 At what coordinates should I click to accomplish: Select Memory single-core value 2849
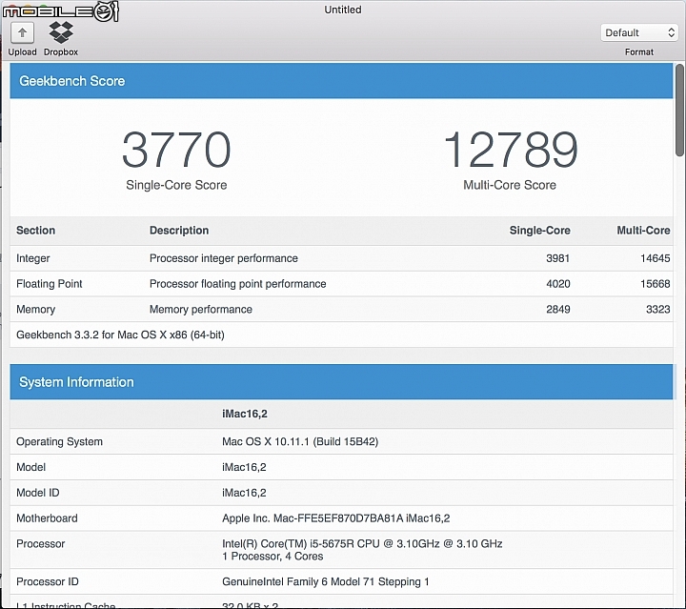557,310
